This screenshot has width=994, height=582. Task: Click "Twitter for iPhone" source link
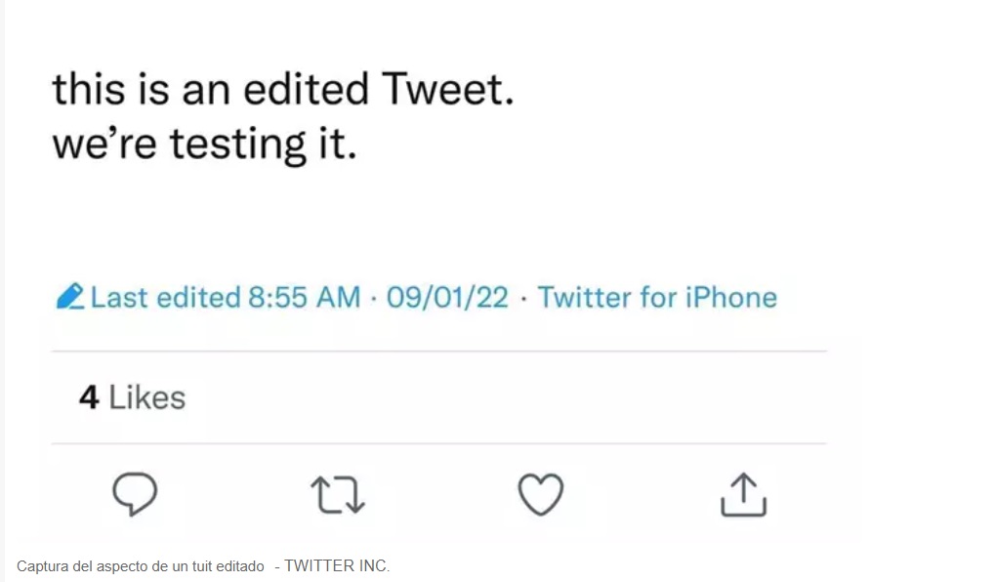657,297
